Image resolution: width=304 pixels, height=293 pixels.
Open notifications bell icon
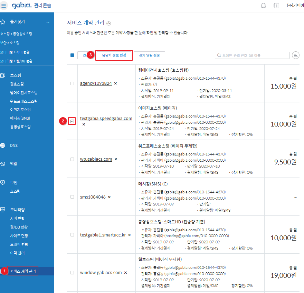[263, 6]
